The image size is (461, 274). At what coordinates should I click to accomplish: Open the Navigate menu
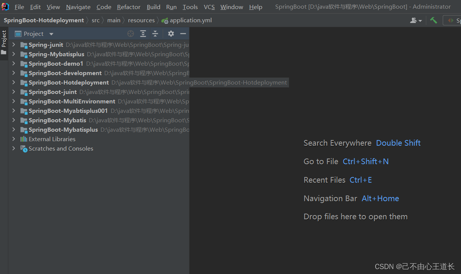[78, 7]
